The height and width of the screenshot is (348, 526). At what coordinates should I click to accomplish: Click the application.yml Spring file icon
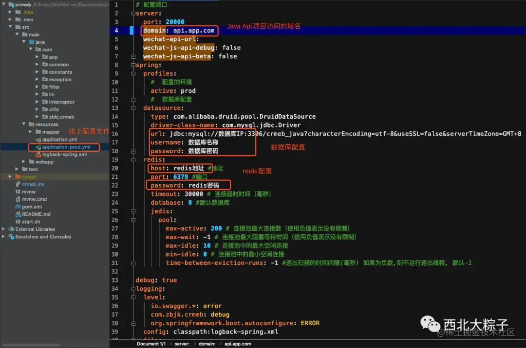(38, 139)
